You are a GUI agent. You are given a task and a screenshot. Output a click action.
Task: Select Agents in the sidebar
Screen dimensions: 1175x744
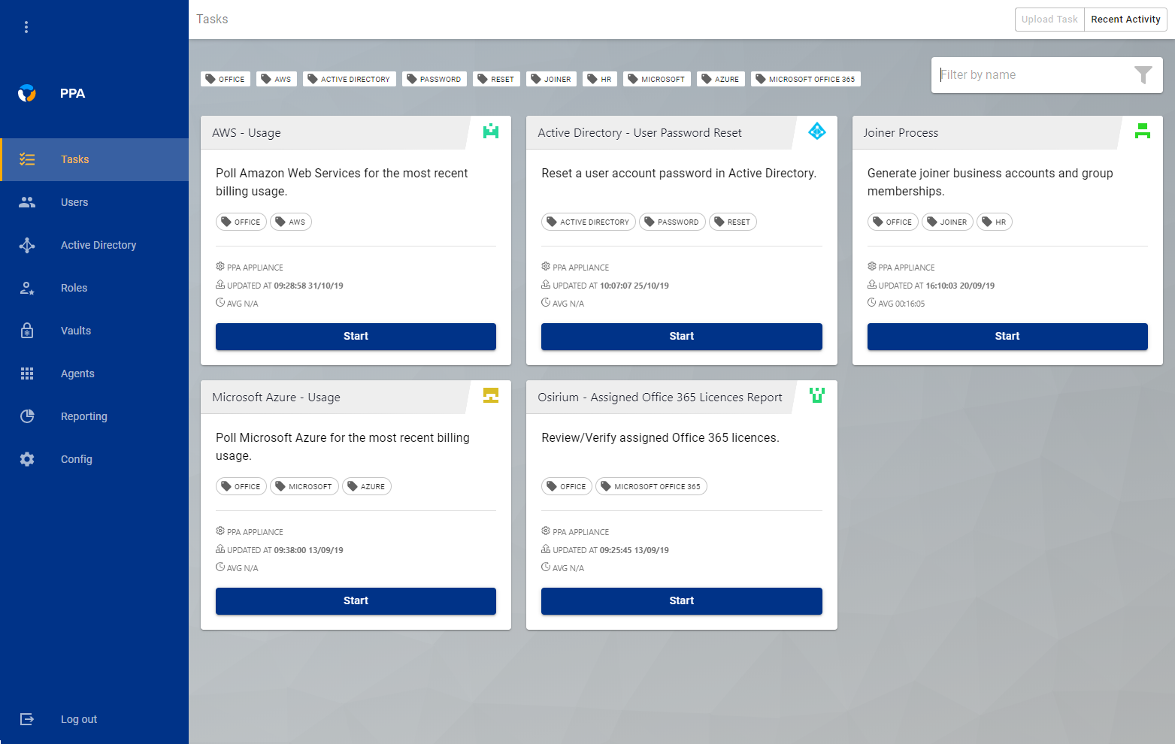[94, 374]
